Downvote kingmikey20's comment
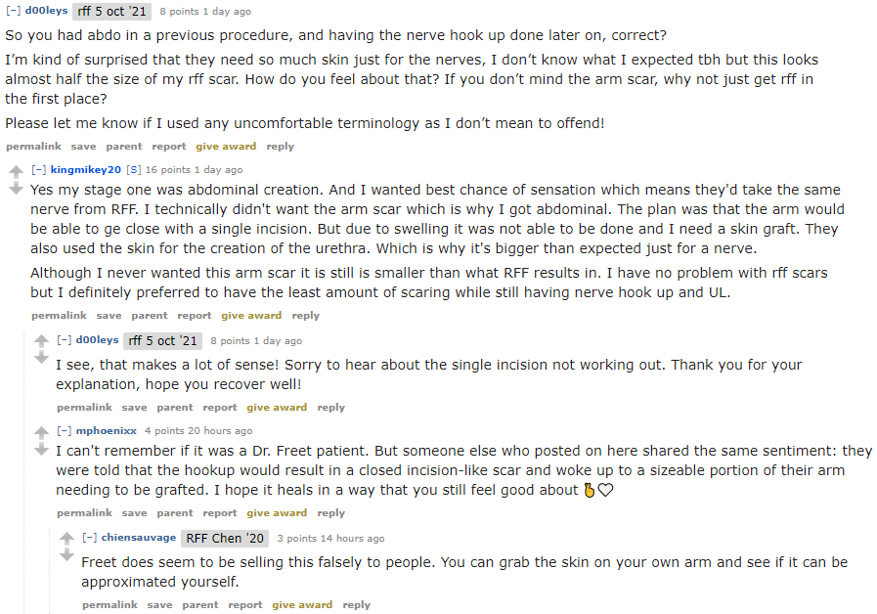The image size is (877, 614). 15,189
